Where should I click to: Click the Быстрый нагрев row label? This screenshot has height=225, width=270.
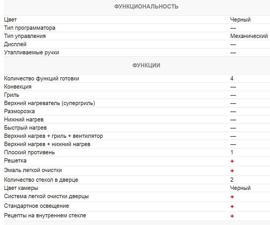[x=25, y=128]
